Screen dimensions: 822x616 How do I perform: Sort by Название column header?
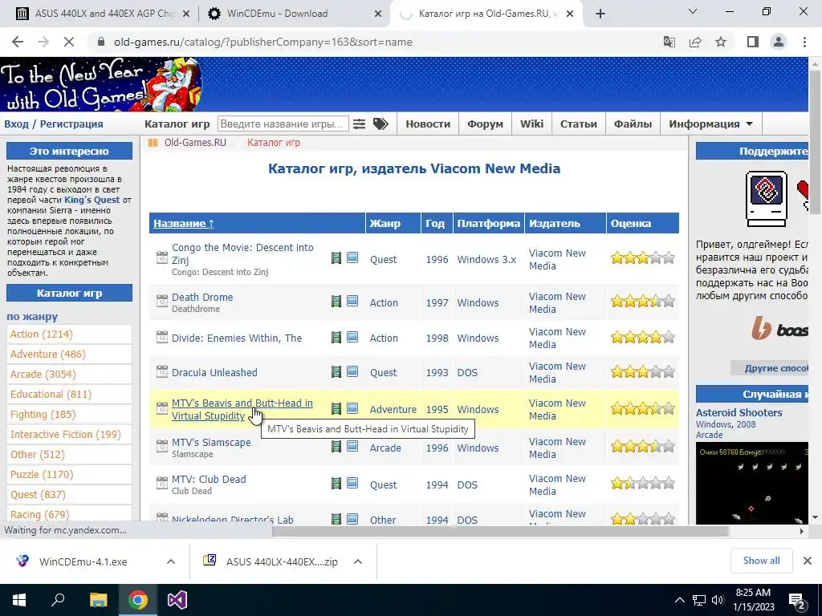pos(184,224)
